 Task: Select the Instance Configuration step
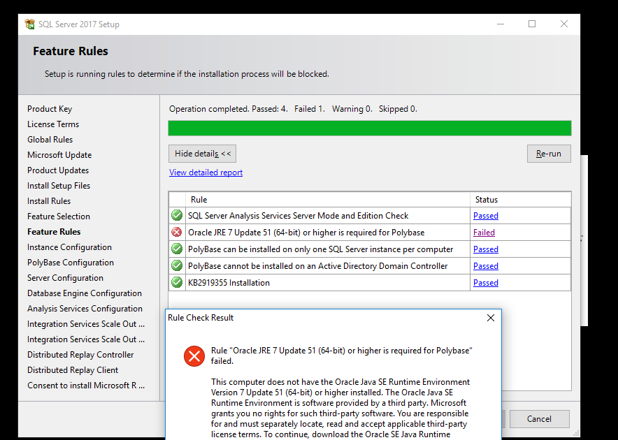(x=69, y=247)
